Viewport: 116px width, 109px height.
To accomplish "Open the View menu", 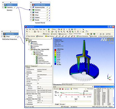I will [33, 29].
